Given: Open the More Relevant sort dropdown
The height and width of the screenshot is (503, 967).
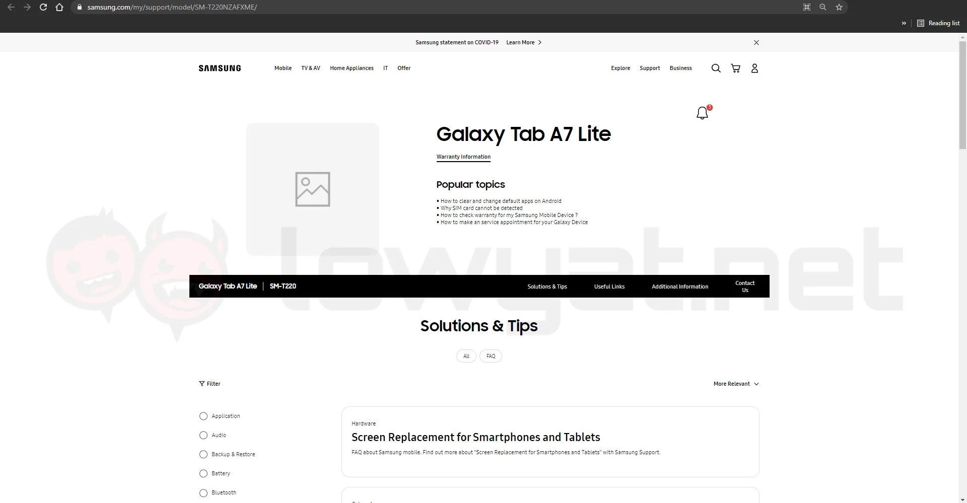Looking at the screenshot, I should [736, 384].
